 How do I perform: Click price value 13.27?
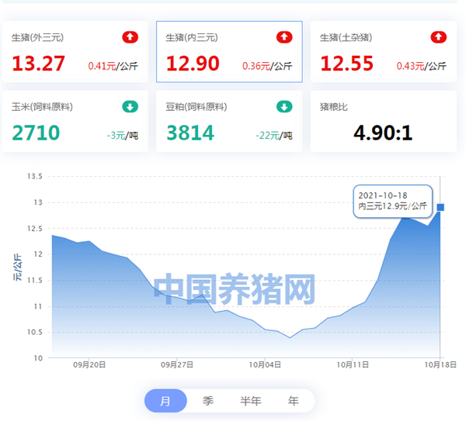[x=38, y=64]
